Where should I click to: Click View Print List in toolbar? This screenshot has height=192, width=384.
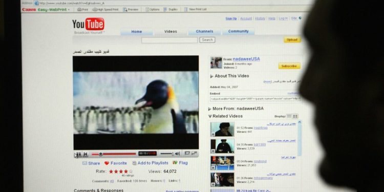(196, 9)
